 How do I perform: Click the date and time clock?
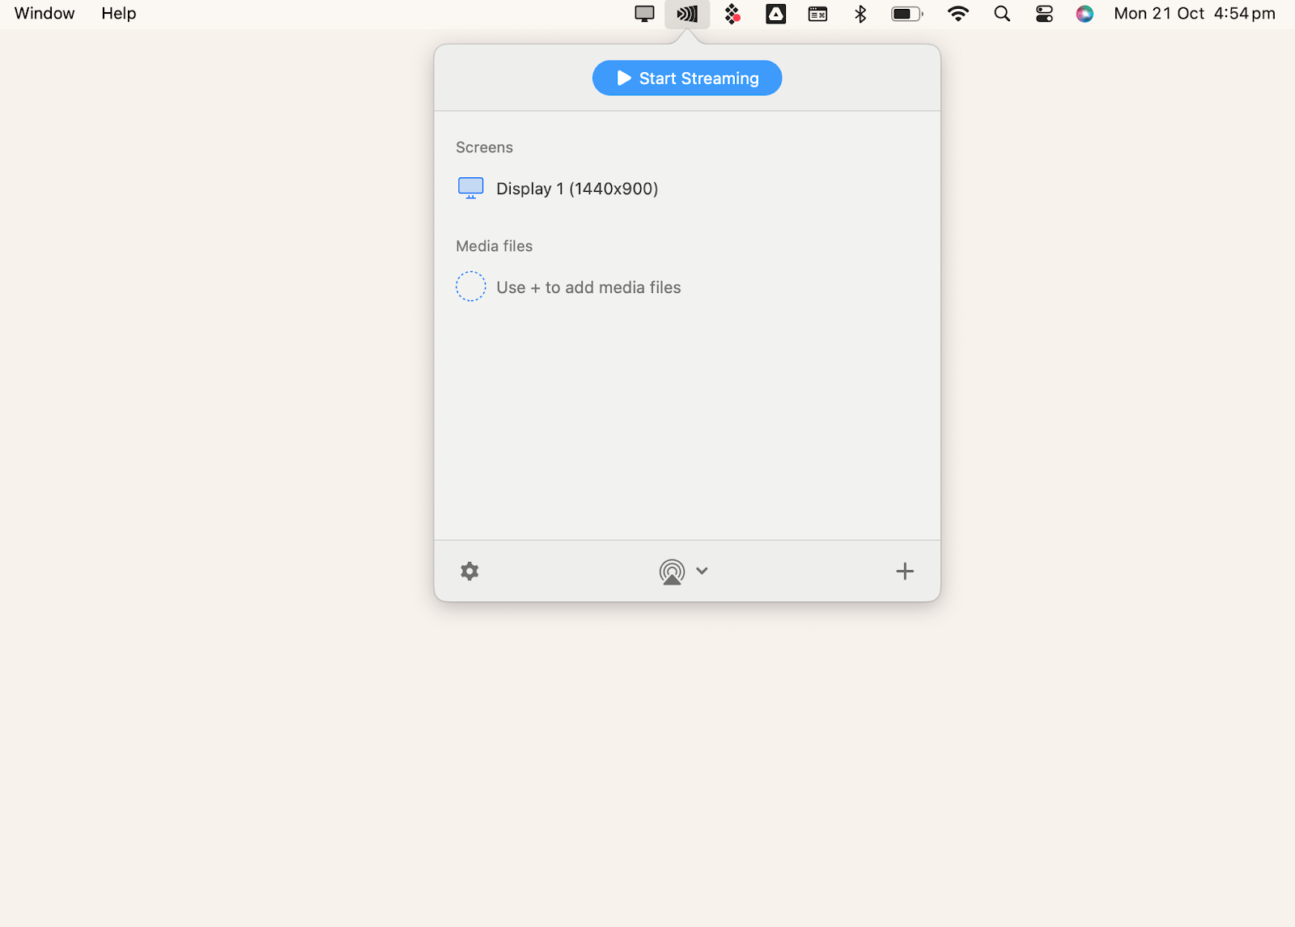click(x=1195, y=14)
